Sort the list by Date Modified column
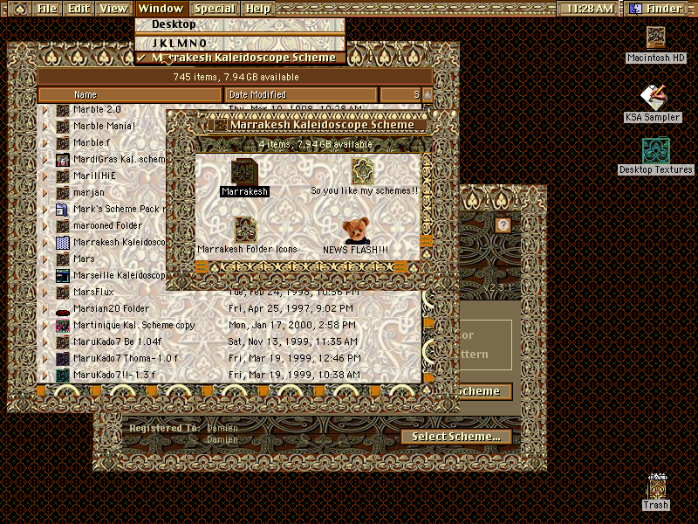 tap(301, 94)
